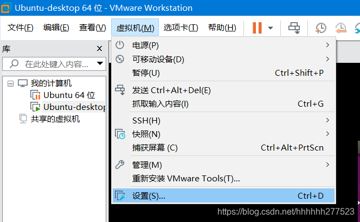
Task: Close the 库 library panel
Action: (99, 49)
